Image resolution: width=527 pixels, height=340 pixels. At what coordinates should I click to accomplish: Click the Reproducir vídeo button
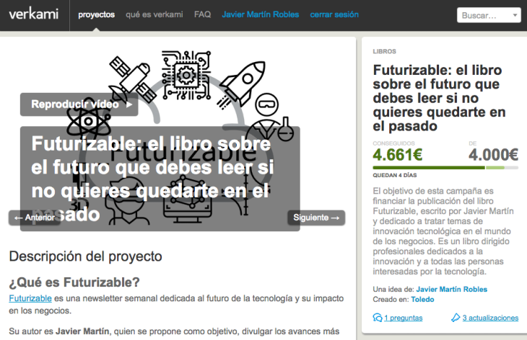click(x=79, y=104)
